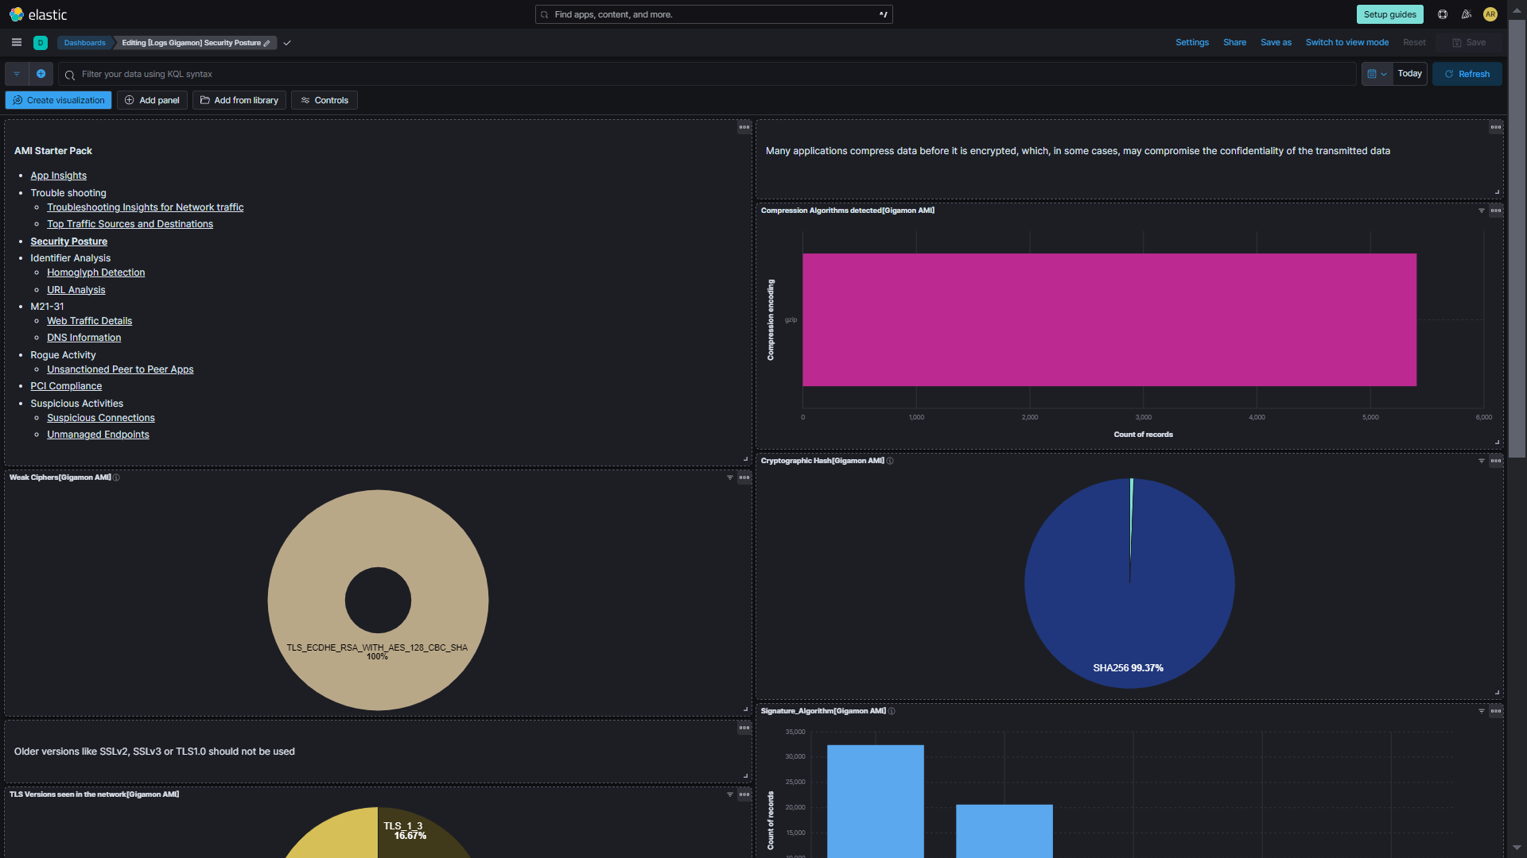Open options for older versions text panel
Viewport: 1527px width, 858px height.
[744, 728]
